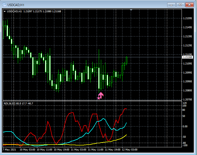
Task: Click the current price label 1.21168
Action: (x=187, y=57)
